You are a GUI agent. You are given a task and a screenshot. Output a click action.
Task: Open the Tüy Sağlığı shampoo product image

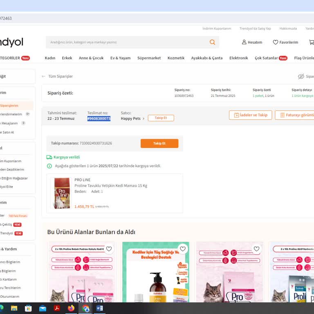click(156, 272)
